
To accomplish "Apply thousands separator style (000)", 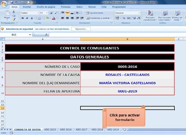I will click(x=129, y=18).
